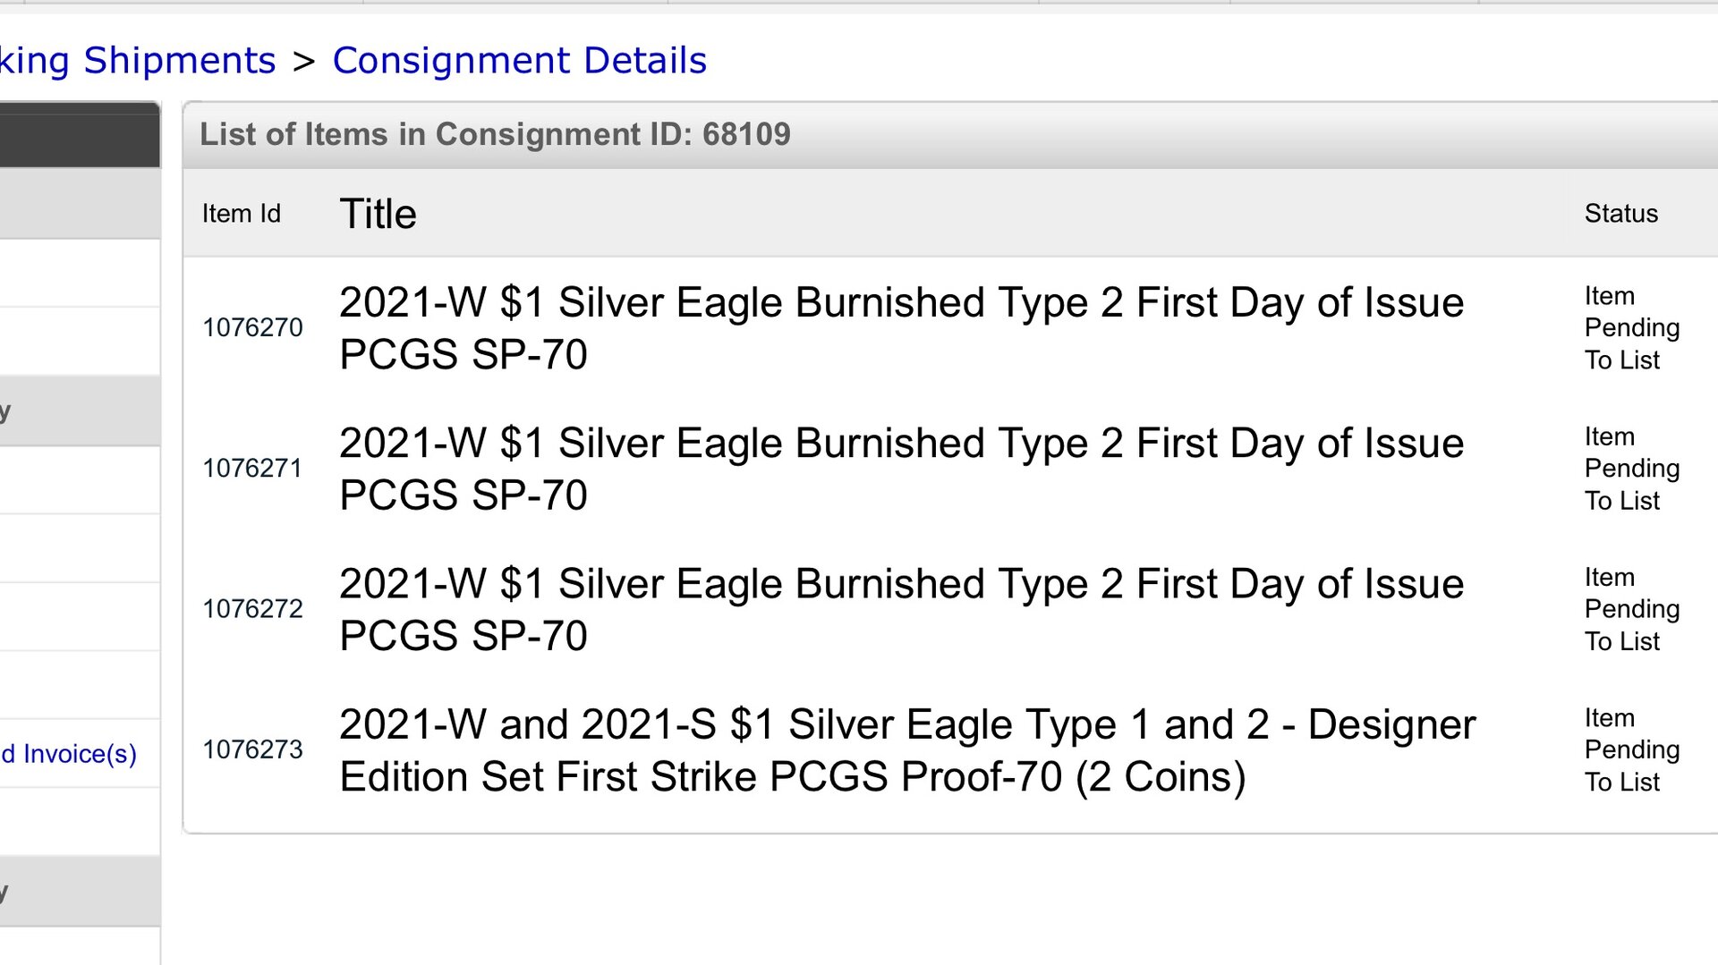Click the Designer Edition Set Proof-70 title
This screenshot has width=1718, height=965.
(x=906, y=749)
